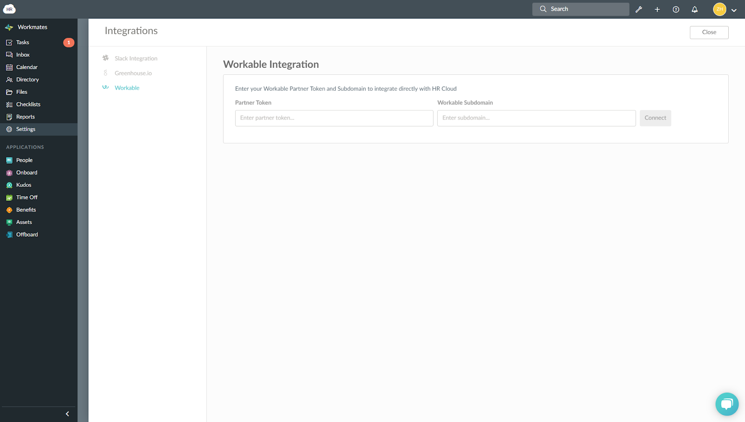Click the Inbox chat icon
Viewport: 745px width, 422px height.
[x=9, y=55]
